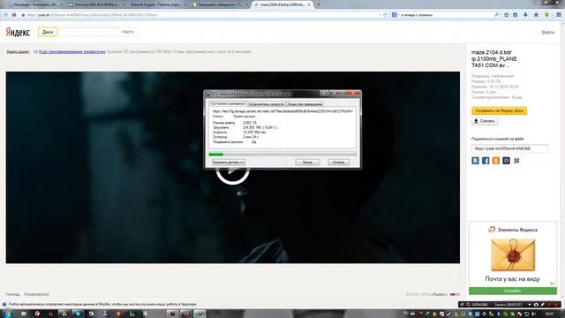Share via the Facebook icon
Viewport: 565px width, 318px height.
tap(486, 161)
